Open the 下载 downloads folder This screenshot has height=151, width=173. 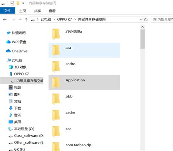[x=15, y=108]
